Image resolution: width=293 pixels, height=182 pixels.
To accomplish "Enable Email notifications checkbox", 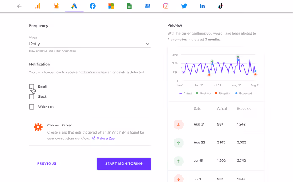I will (x=32, y=86).
